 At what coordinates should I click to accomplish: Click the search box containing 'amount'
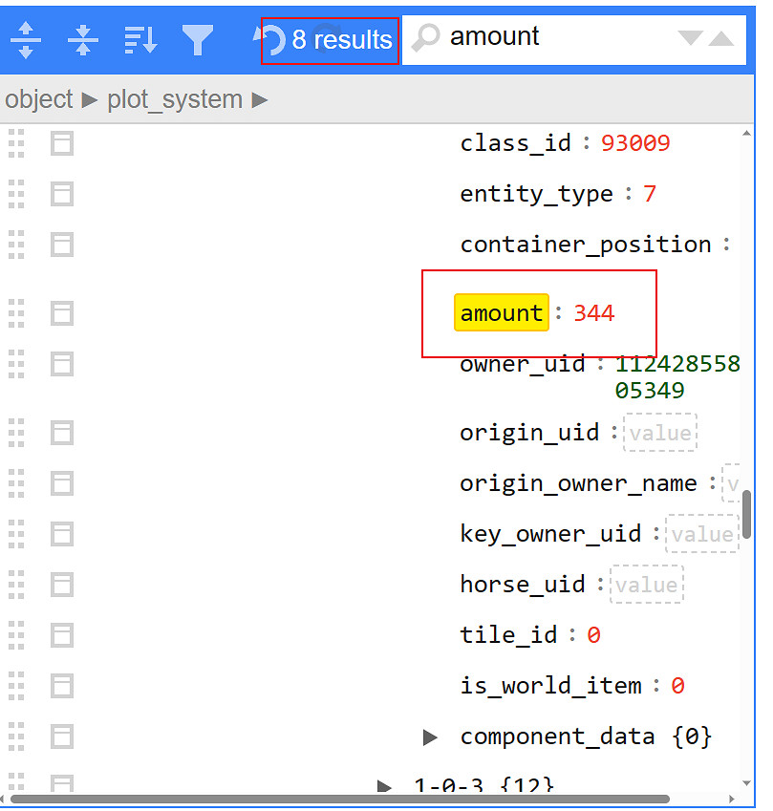tap(554, 37)
